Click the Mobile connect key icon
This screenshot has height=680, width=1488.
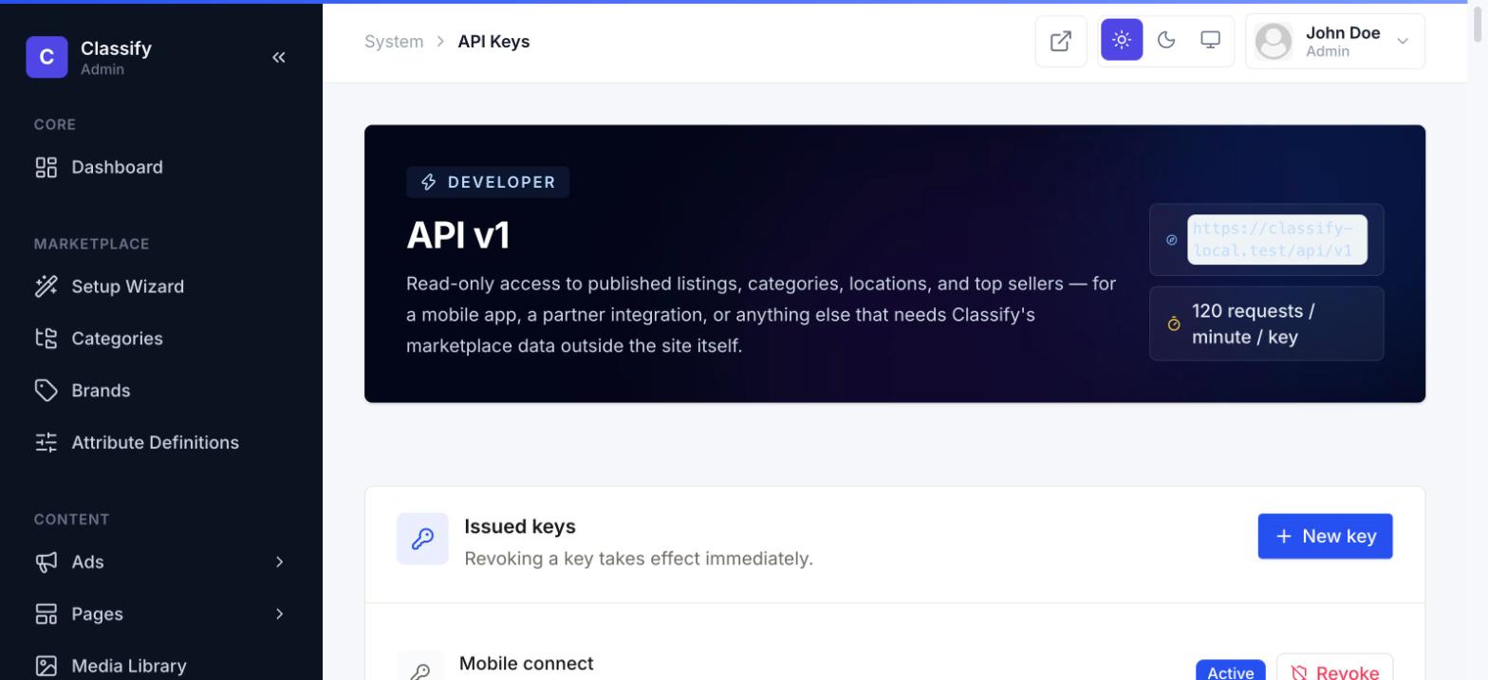point(420,670)
